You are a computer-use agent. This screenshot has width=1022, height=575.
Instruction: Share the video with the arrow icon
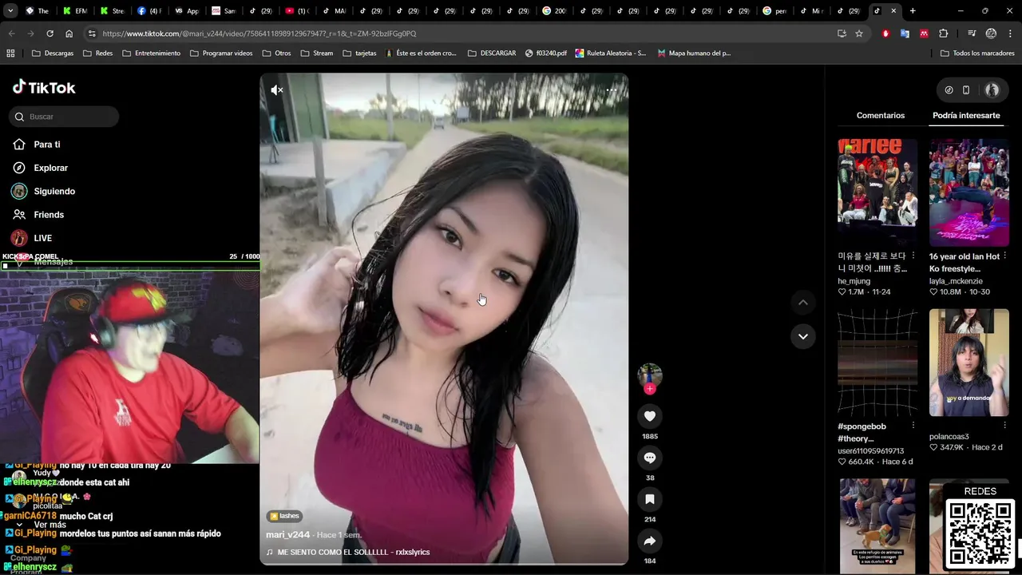(x=650, y=541)
